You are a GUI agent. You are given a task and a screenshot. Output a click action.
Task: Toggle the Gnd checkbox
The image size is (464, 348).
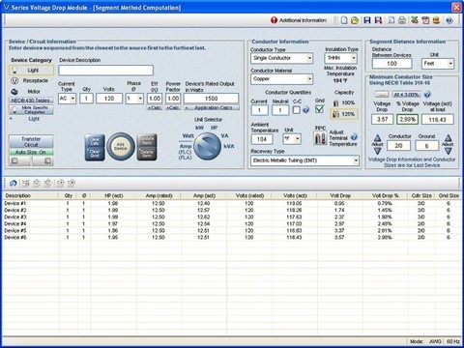click(319, 109)
